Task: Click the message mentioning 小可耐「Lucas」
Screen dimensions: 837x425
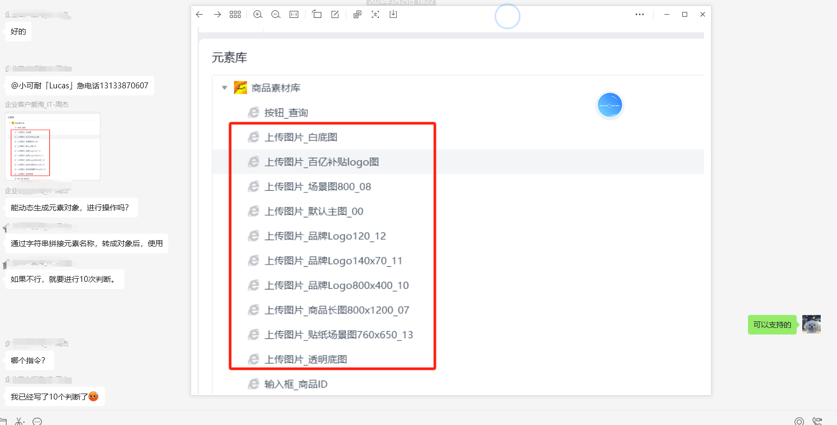Action: pyautogui.click(x=80, y=86)
